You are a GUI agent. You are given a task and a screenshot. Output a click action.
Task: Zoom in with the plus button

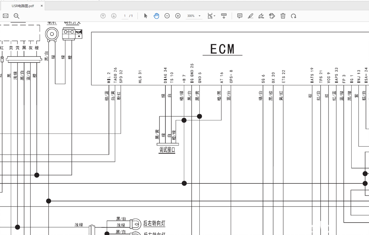coord(178,16)
